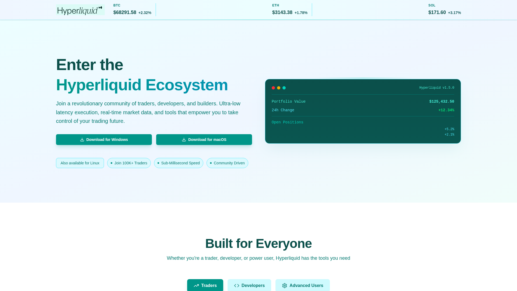
Task: Click the Portfolio Value label
Action: tap(289, 102)
